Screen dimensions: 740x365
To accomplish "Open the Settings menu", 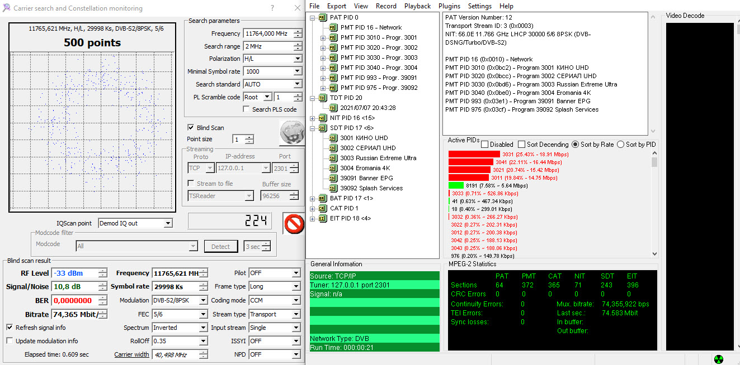I will click(480, 6).
